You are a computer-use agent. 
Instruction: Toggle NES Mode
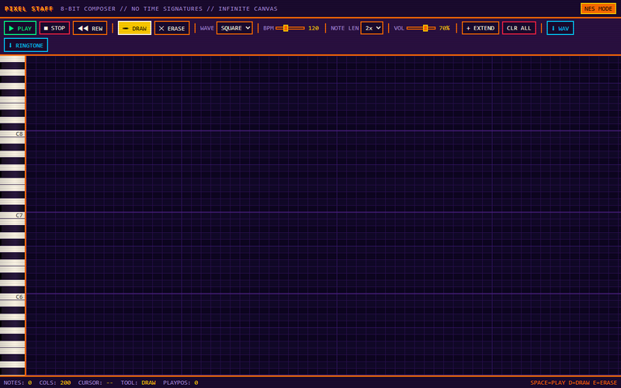tap(598, 9)
